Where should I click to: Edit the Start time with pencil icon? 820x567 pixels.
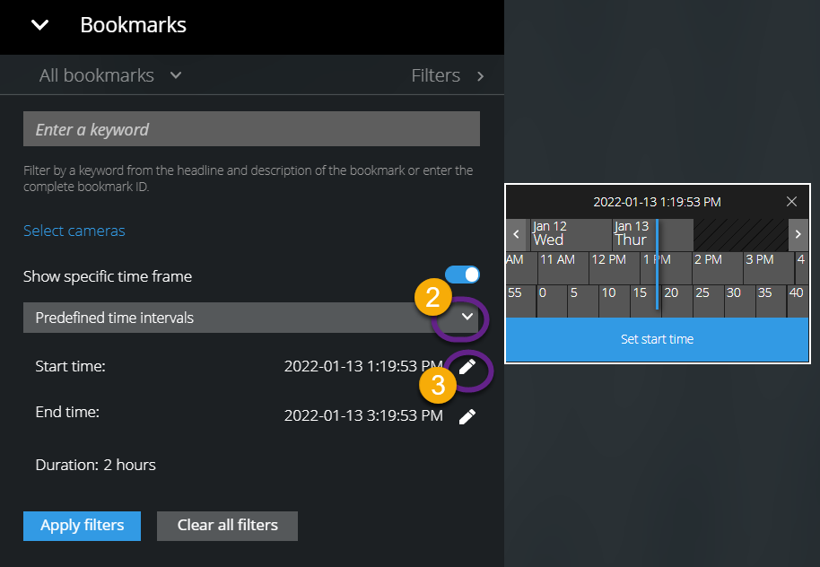click(467, 367)
